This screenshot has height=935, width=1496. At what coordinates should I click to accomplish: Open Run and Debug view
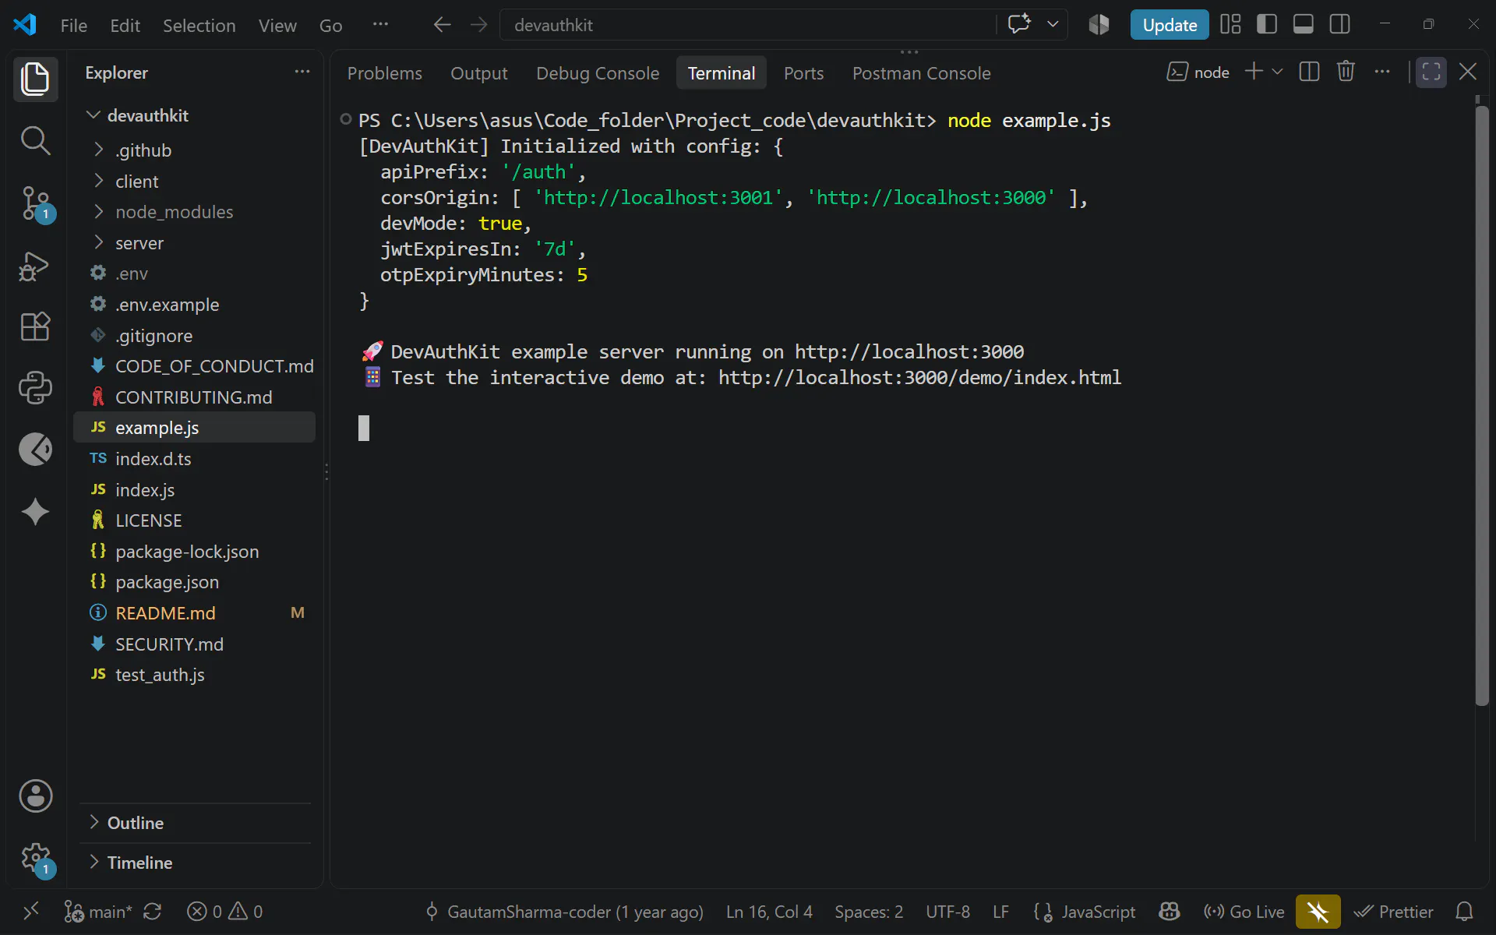tap(35, 266)
